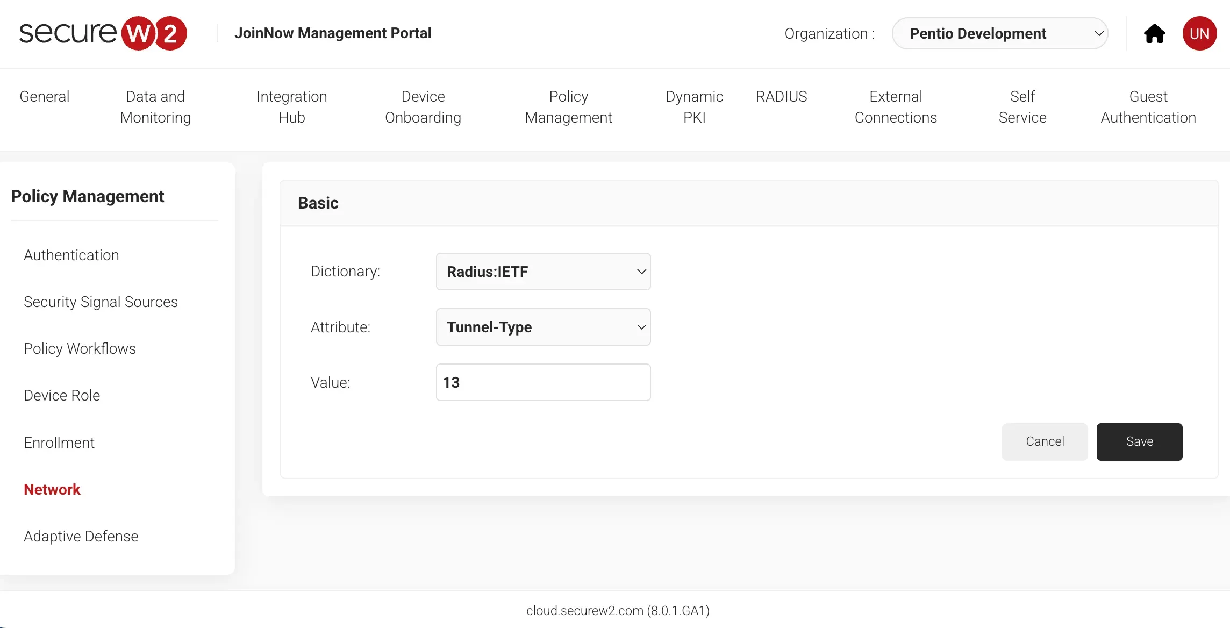
Task: Go to Integration Hub menu
Action: (291, 107)
